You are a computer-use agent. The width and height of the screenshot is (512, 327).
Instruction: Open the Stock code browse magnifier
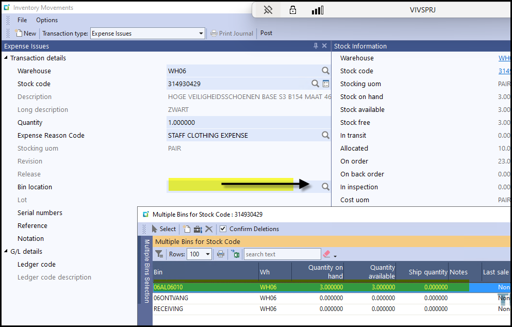coord(315,84)
